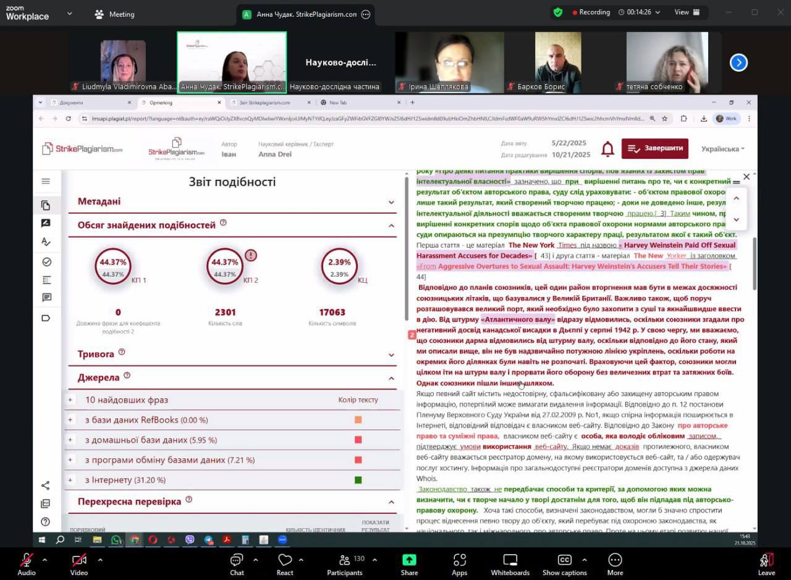The height and width of the screenshot is (580, 791).
Task: Open the React emoji menu
Action: click(x=285, y=564)
